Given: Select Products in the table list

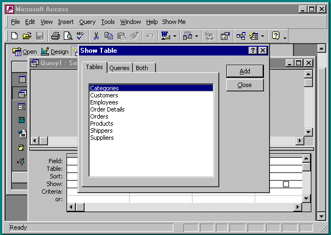Looking at the screenshot, I should click(x=151, y=123).
